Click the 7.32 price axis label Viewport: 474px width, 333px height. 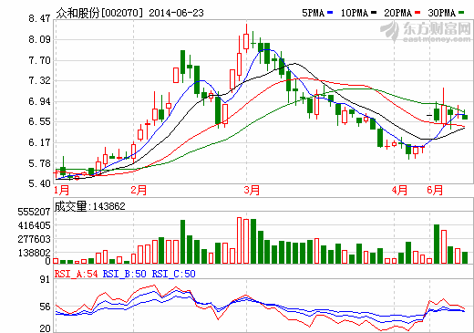click(x=39, y=80)
